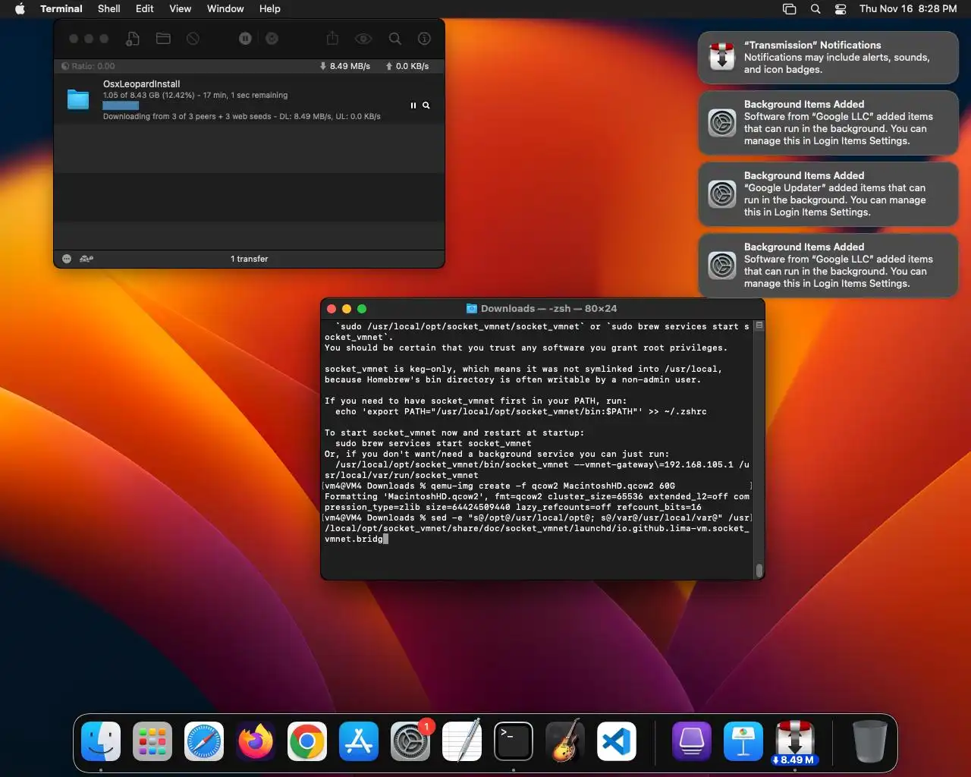Screen dimensions: 971x777
Task: Click Create Torrent File icon in Transmission toolbar
Action: click(133, 39)
